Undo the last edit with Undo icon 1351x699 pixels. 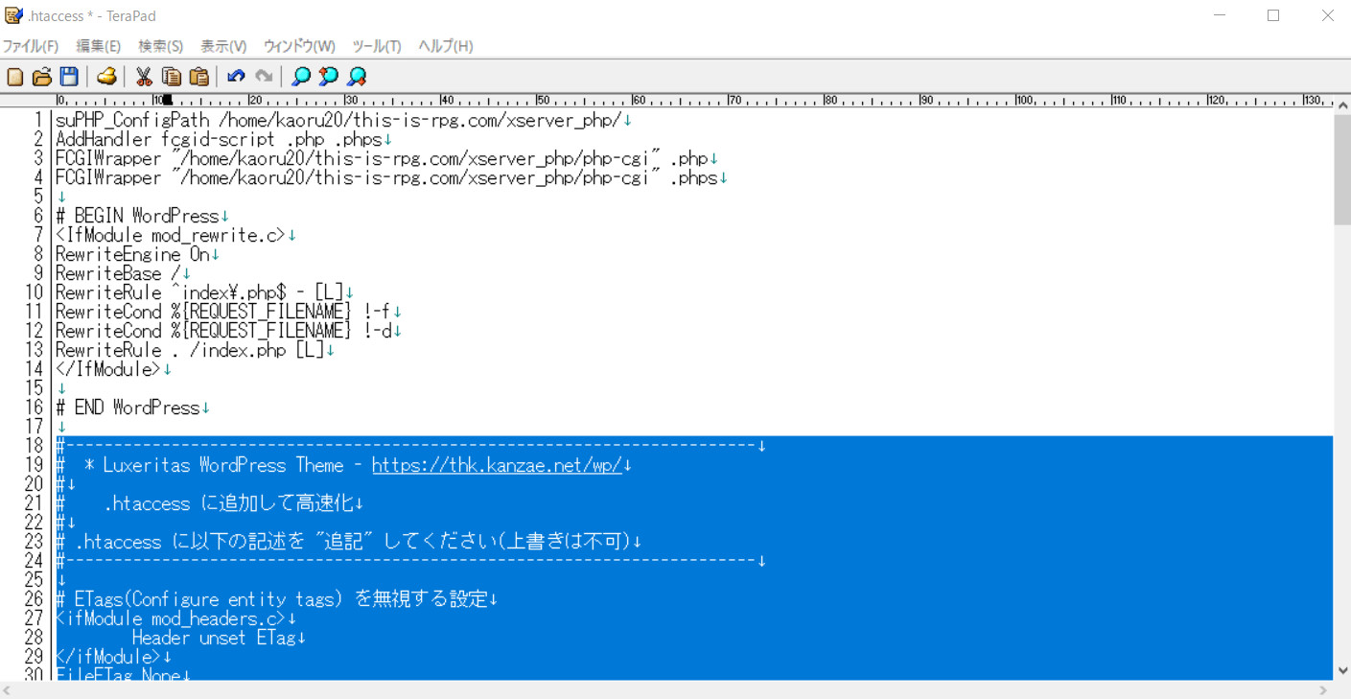point(236,77)
